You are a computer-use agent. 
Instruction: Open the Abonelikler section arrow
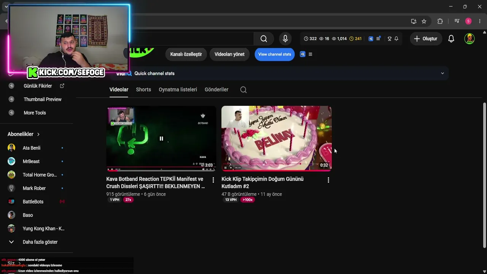(x=38, y=134)
